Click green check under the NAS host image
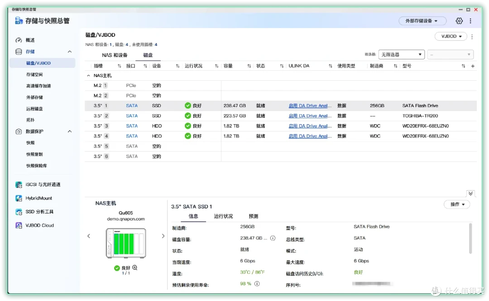The height and width of the screenshot is (301, 489). coord(117,268)
